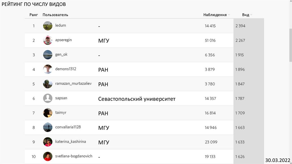Click ledum's profile avatar
292x164 pixels.
click(x=48, y=26)
